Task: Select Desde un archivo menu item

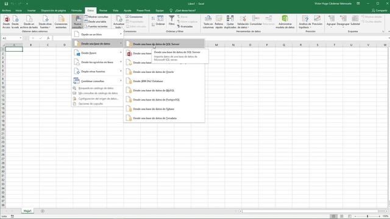Action: coord(97,34)
